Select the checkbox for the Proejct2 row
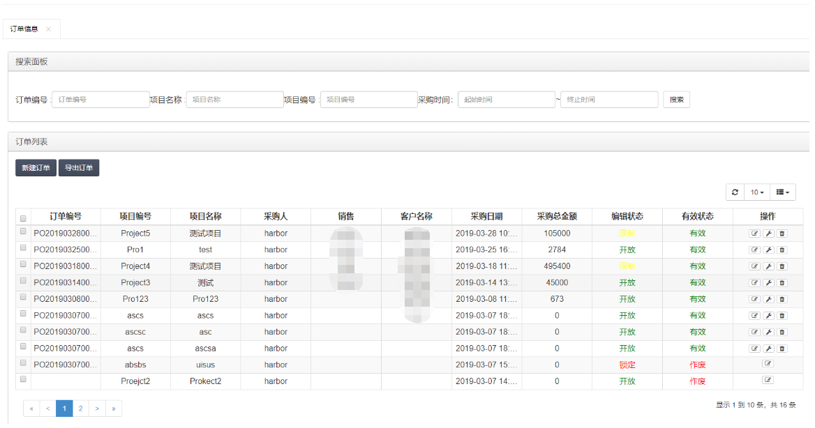This screenshot has width=815, height=428. (23, 379)
